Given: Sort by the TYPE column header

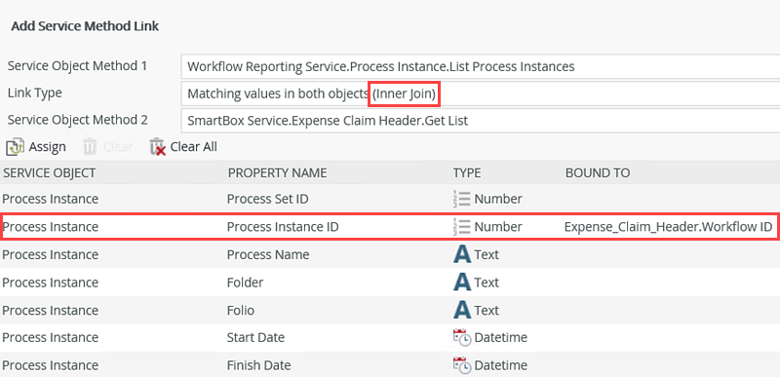Looking at the screenshot, I should (x=467, y=172).
